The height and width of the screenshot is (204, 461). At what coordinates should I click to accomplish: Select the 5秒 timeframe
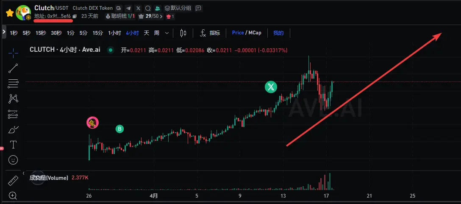[x=26, y=33]
